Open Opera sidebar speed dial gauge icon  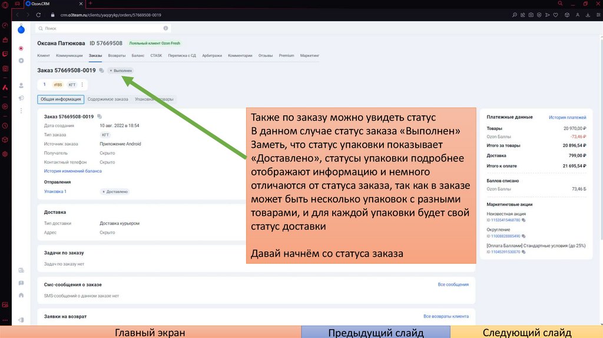[x=5, y=25]
